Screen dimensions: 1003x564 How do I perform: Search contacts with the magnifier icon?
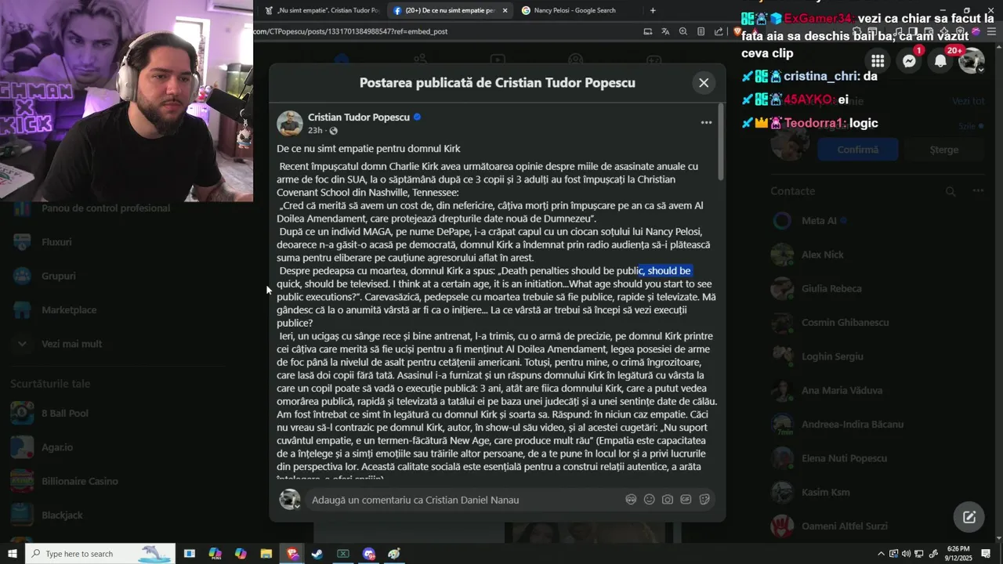[x=950, y=191]
